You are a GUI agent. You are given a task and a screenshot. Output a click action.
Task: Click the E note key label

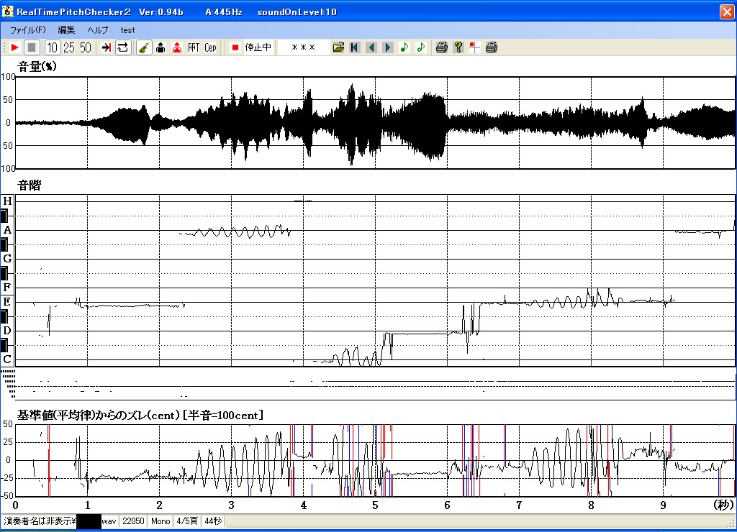click(7, 301)
